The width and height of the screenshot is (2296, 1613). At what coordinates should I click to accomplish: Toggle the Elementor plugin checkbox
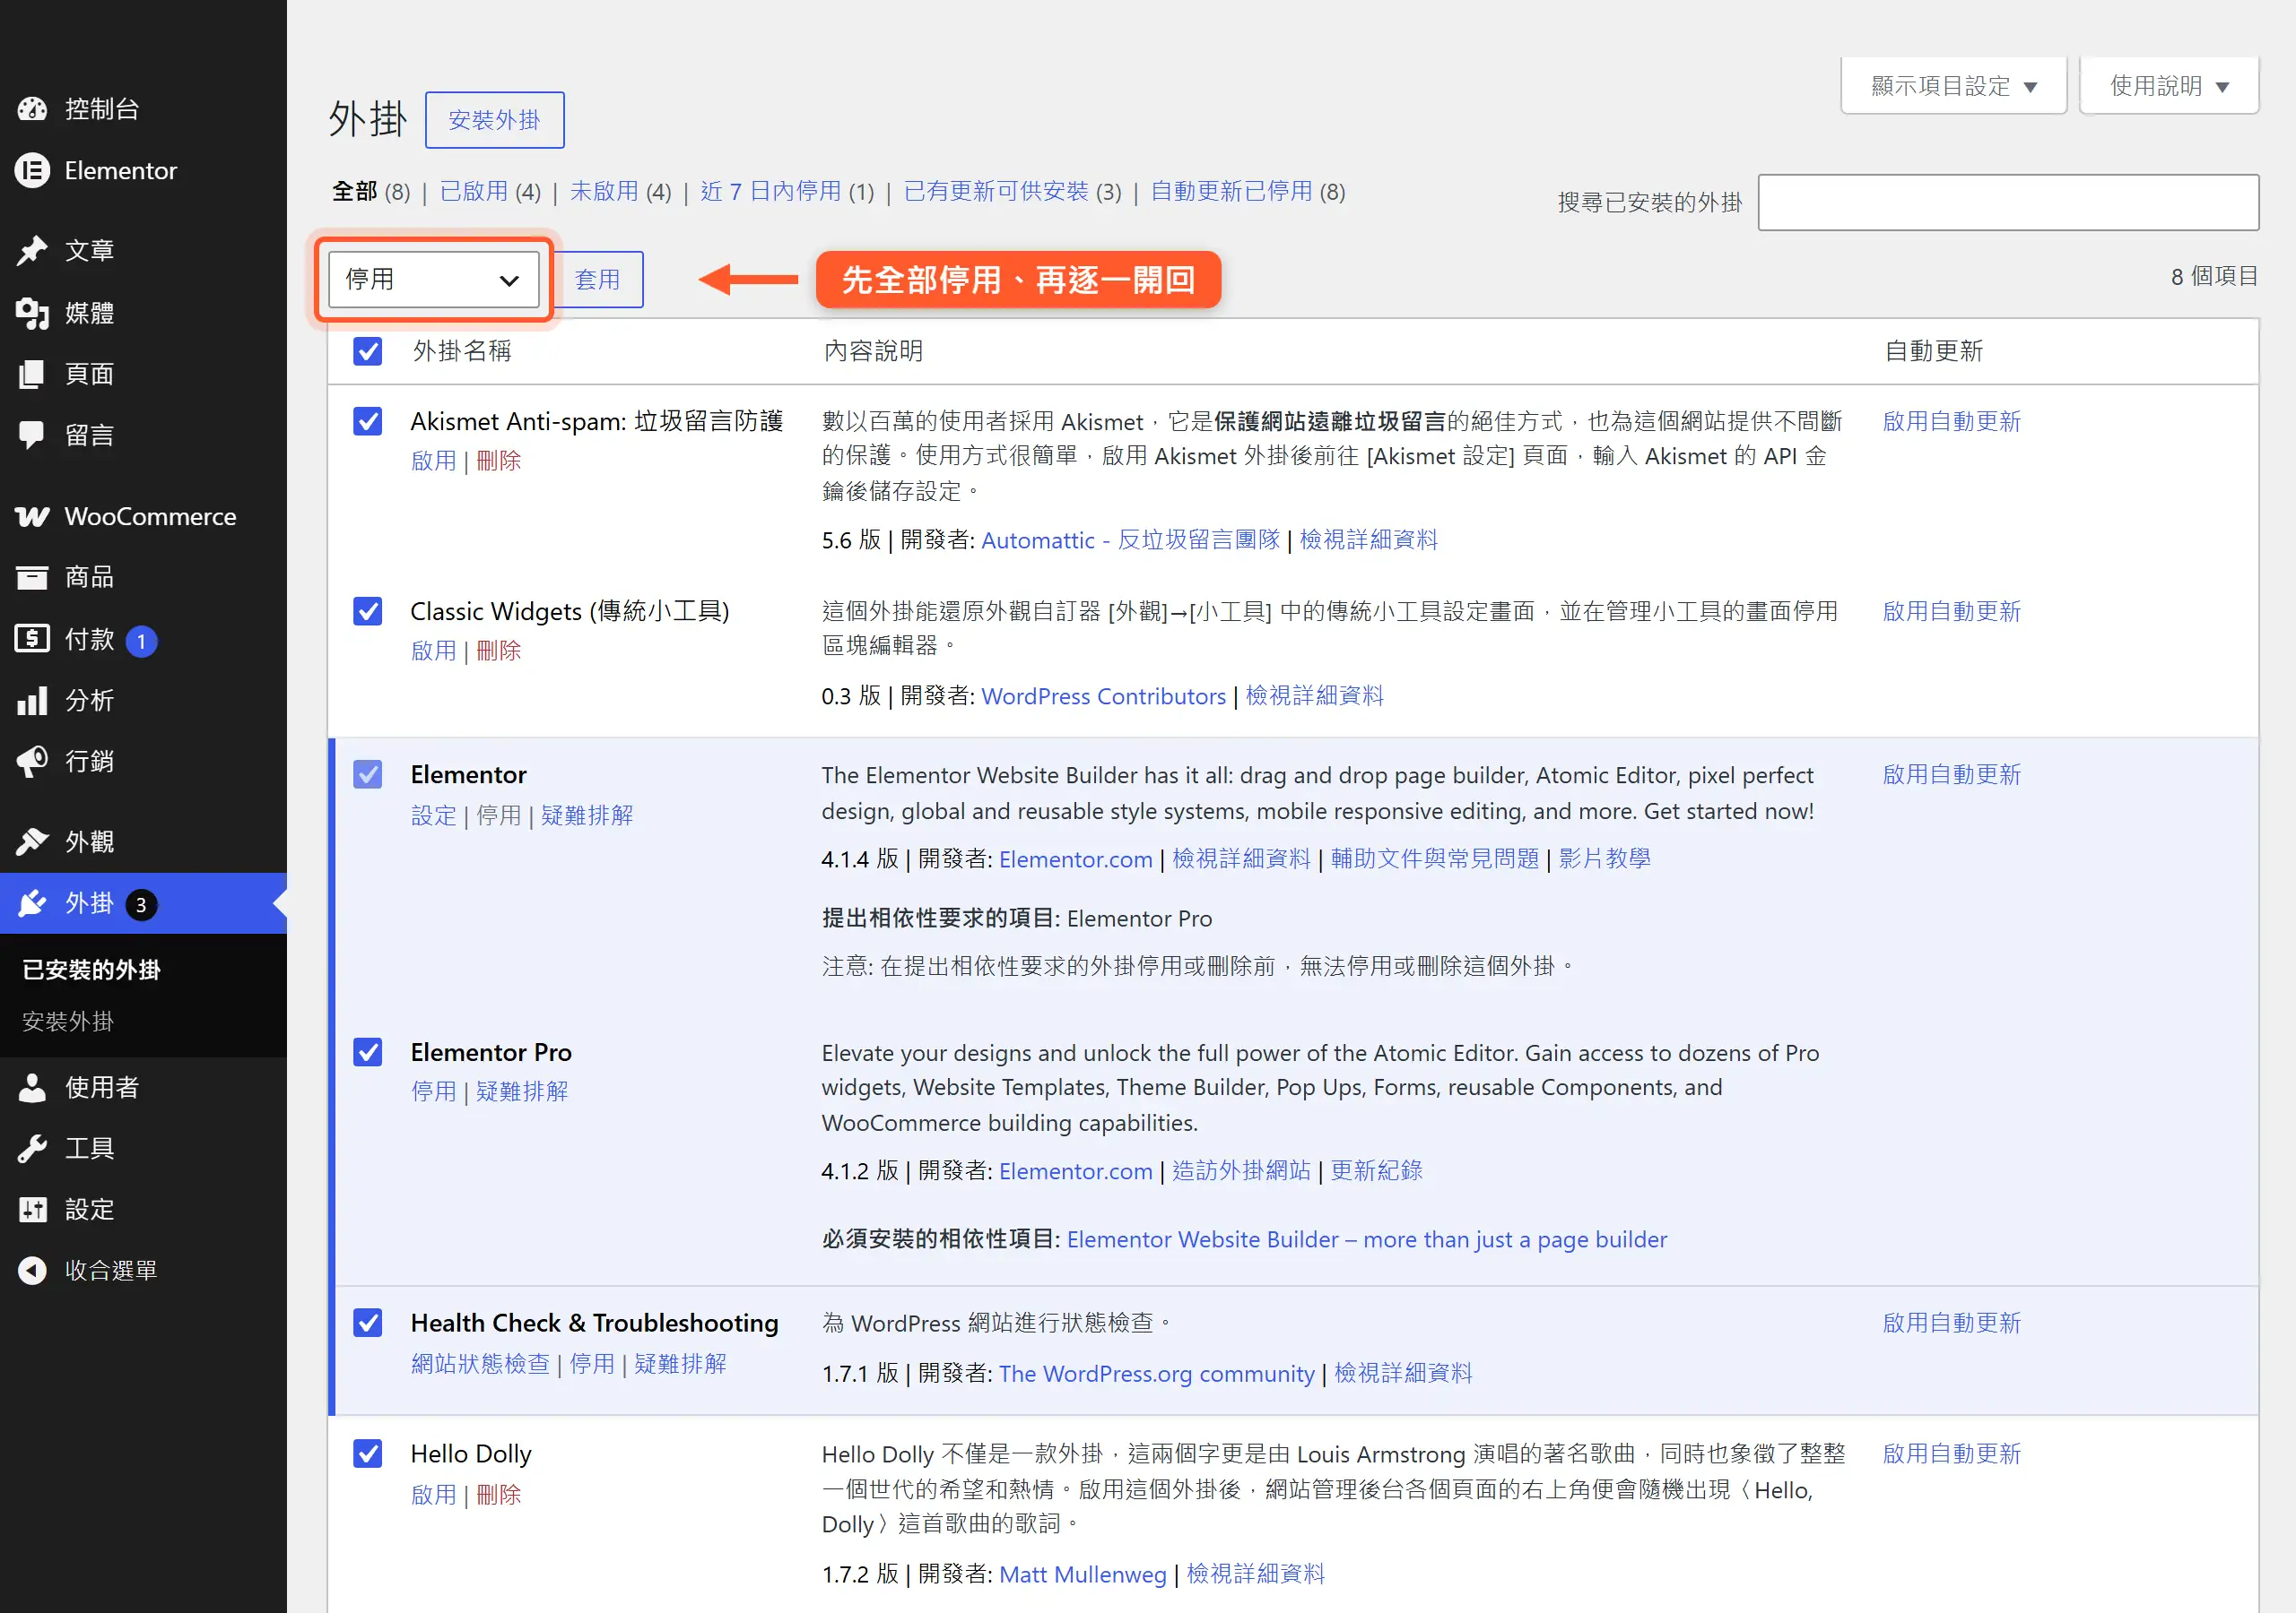point(368,774)
